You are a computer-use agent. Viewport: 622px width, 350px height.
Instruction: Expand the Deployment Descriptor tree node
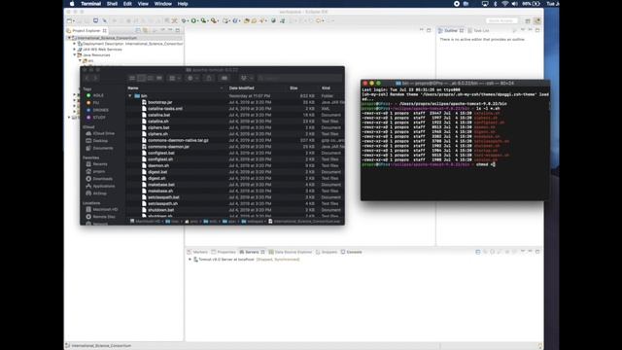(x=75, y=44)
